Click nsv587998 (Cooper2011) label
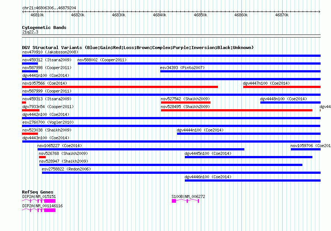 click(x=47, y=68)
